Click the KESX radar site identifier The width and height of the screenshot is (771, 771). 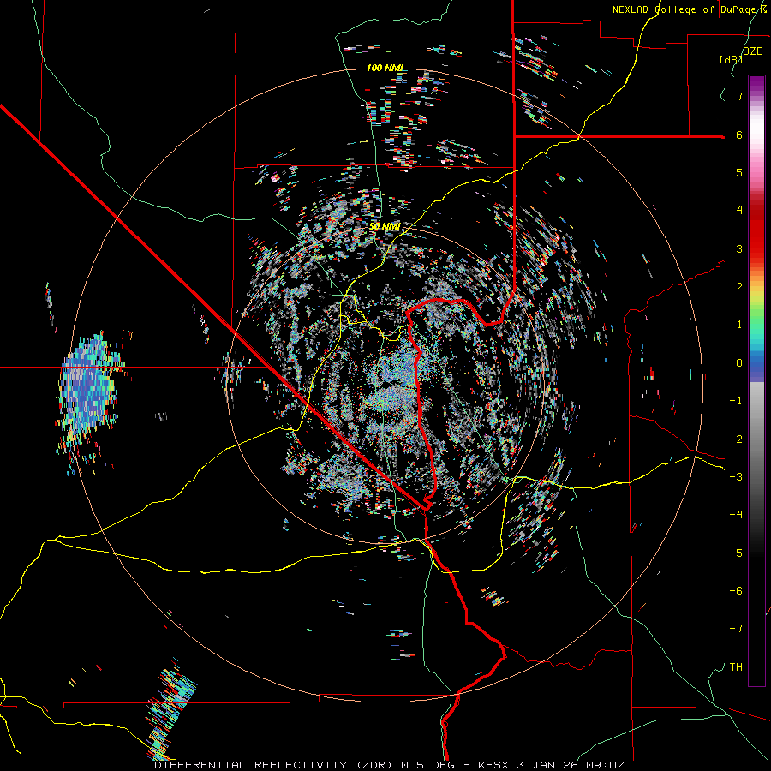494,765
